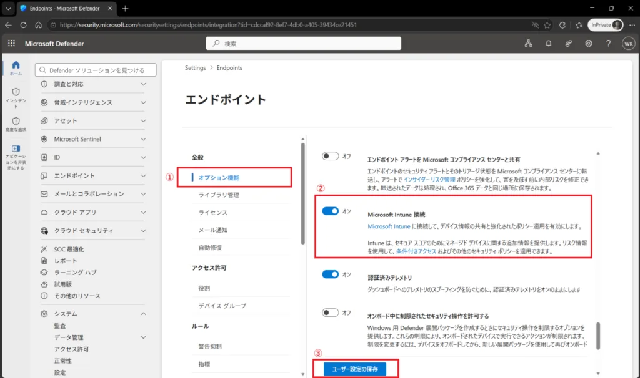Click the SOC optimization nav item

69,249
